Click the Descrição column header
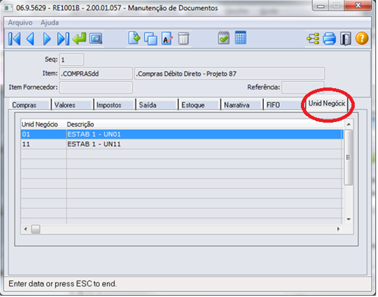 tap(204, 125)
